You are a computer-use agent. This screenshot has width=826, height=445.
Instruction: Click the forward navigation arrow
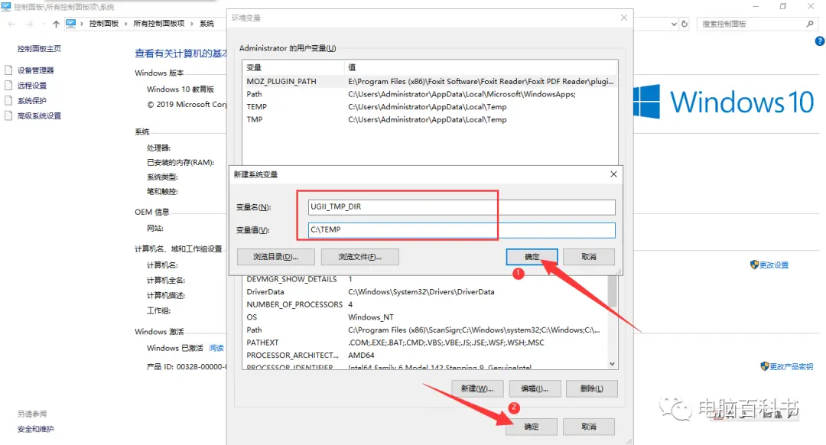click(30, 24)
